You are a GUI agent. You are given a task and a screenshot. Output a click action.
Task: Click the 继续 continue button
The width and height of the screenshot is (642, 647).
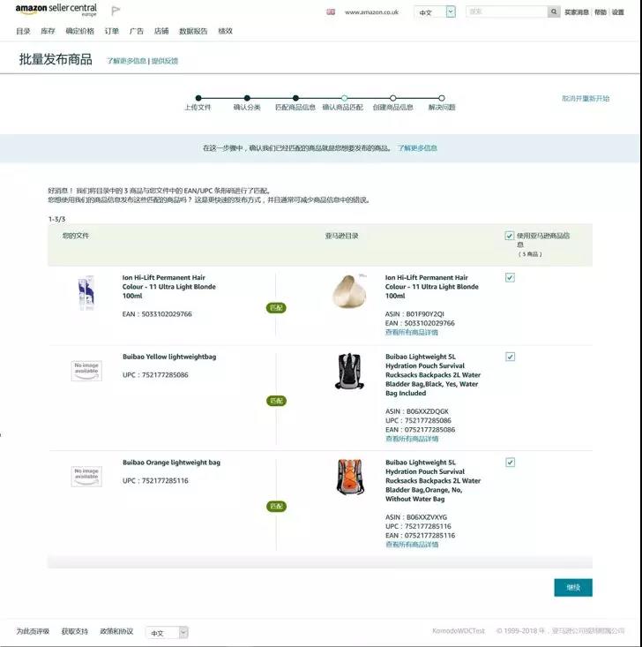coord(573,587)
